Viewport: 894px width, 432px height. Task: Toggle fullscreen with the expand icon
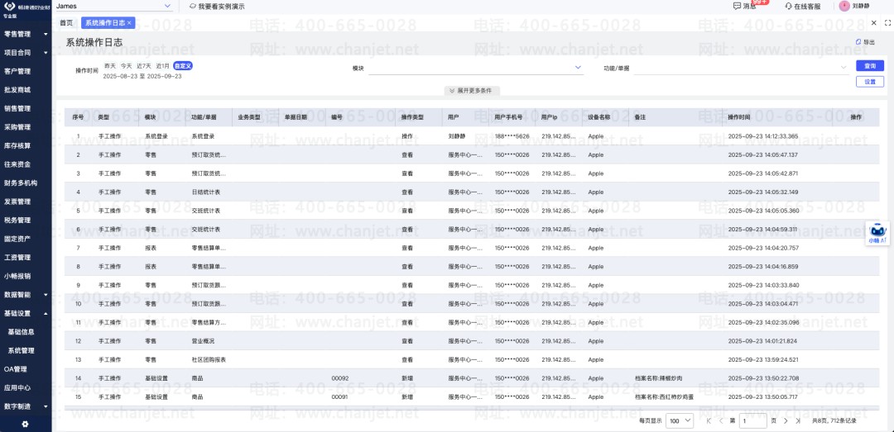pos(887,23)
